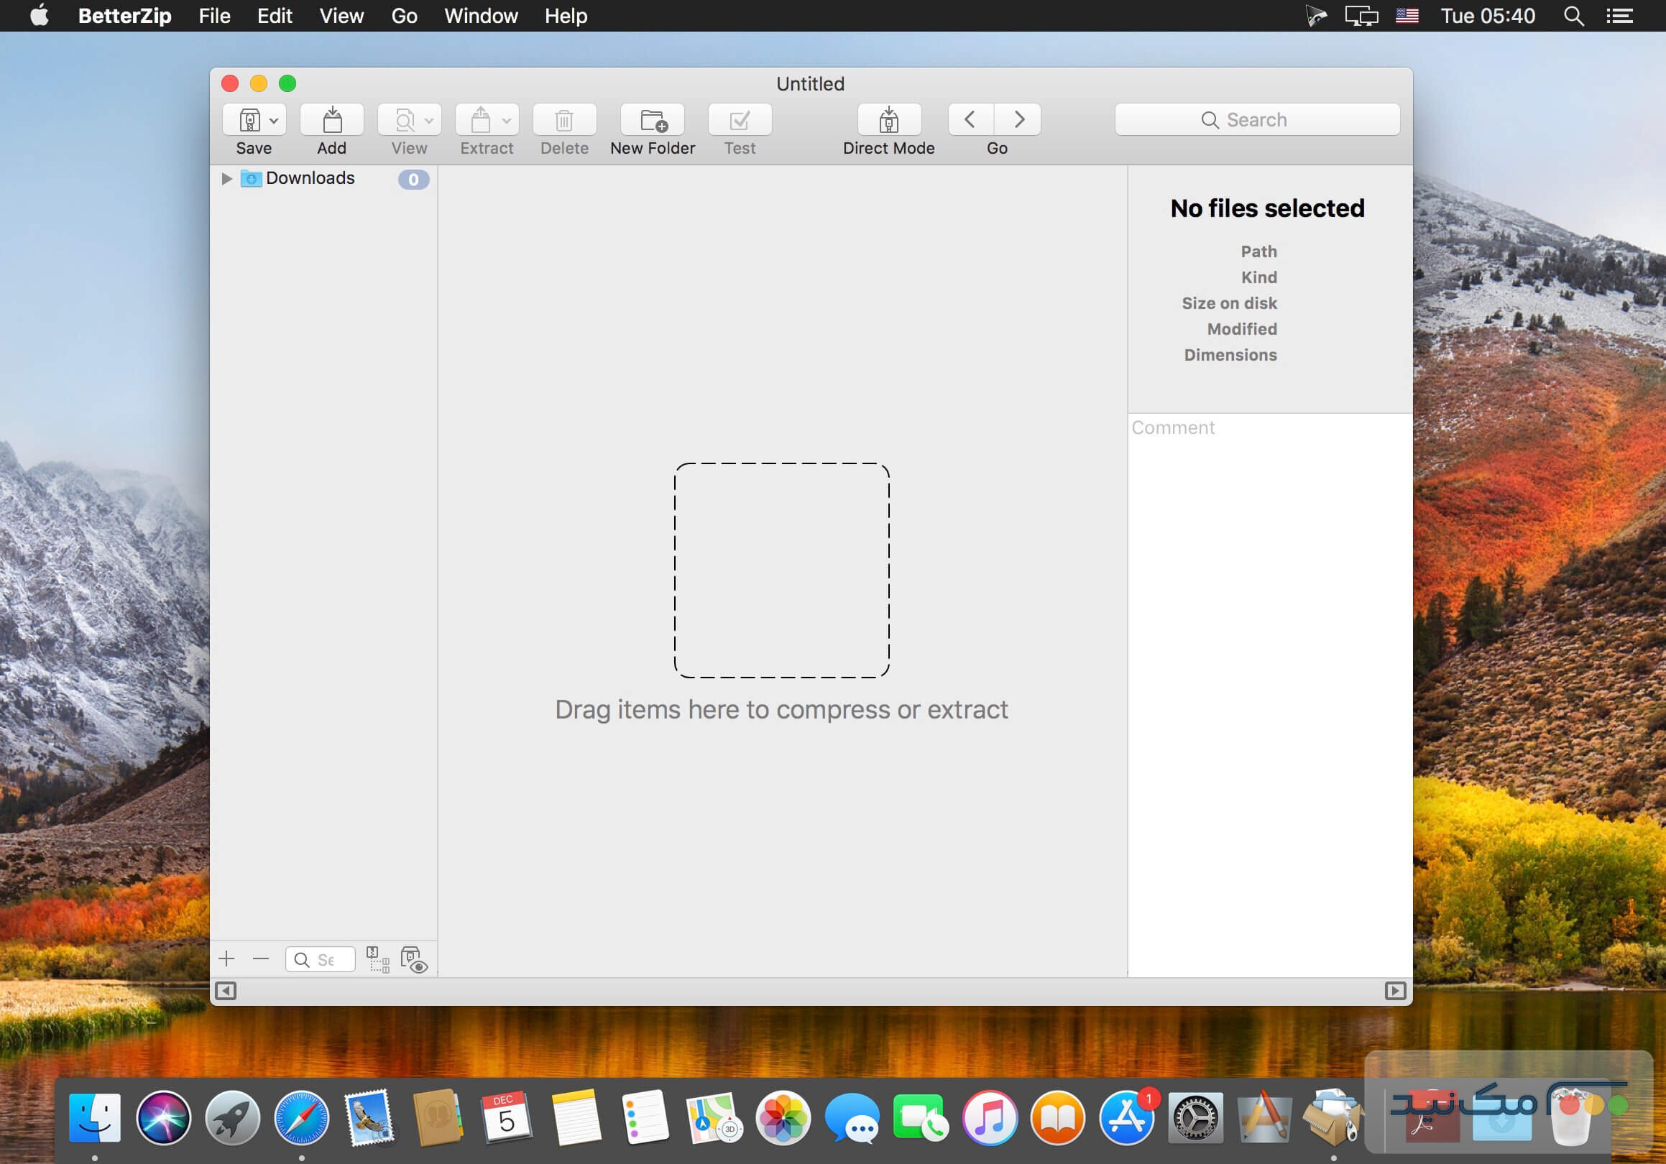The image size is (1666, 1164).
Task: Go back with the left chevron button
Action: pyautogui.click(x=970, y=120)
